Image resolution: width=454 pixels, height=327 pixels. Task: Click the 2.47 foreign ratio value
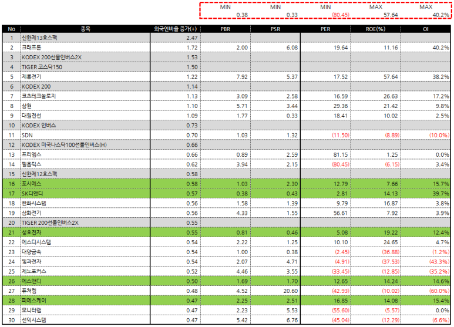click(192, 38)
